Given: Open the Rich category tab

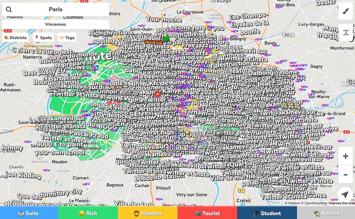Looking at the screenshot, I should (x=88, y=213).
